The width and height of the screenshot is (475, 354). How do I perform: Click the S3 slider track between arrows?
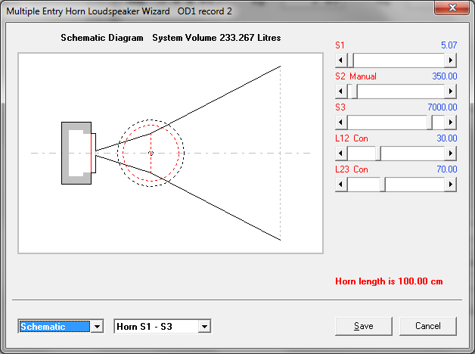[396, 122]
